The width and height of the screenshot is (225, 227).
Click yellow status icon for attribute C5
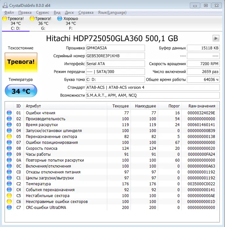(x=9, y=195)
